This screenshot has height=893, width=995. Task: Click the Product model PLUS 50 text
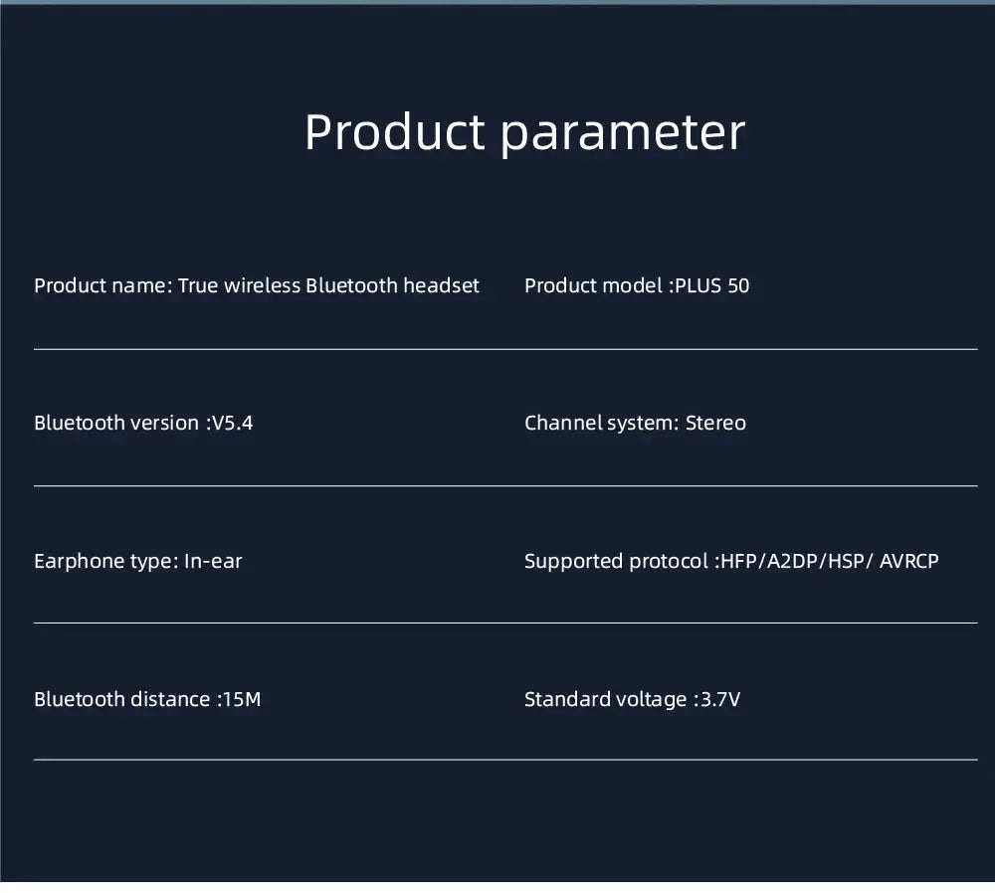(637, 286)
